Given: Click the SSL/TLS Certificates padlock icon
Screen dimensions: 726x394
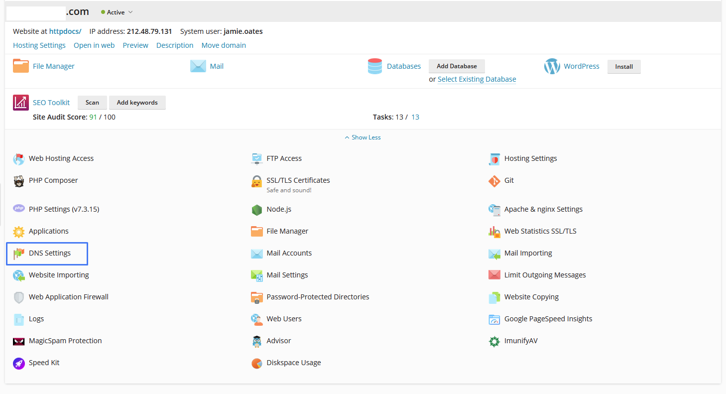Looking at the screenshot, I should click(x=256, y=181).
